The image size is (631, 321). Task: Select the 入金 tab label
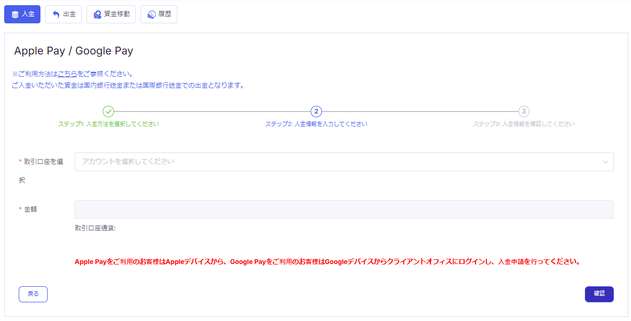click(29, 15)
